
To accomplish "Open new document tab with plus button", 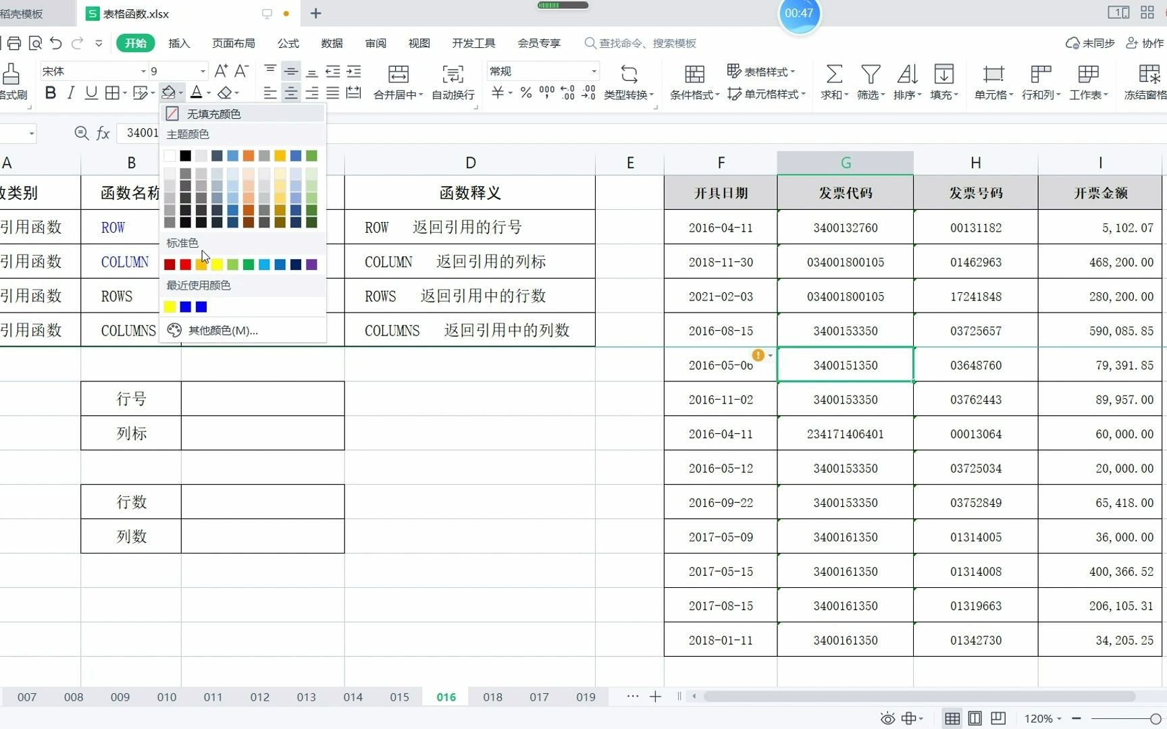I will click(315, 13).
